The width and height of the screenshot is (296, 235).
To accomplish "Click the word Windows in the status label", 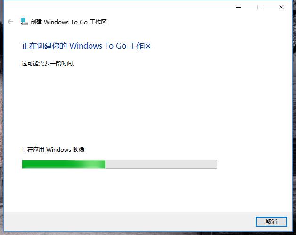I will [59, 150].
